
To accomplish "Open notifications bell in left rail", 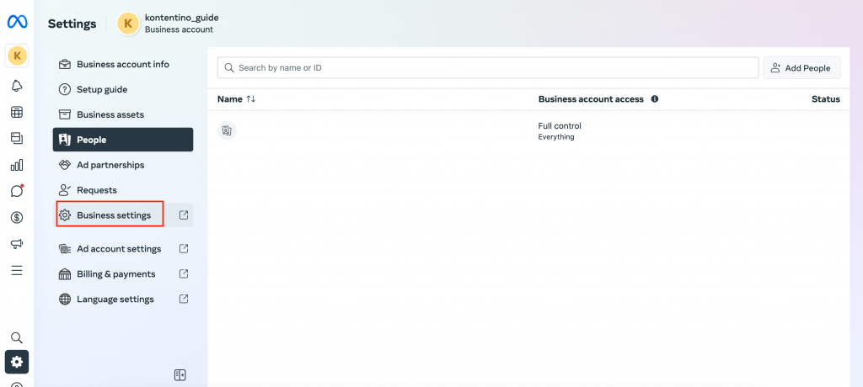I will pyautogui.click(x=17, y=85).
